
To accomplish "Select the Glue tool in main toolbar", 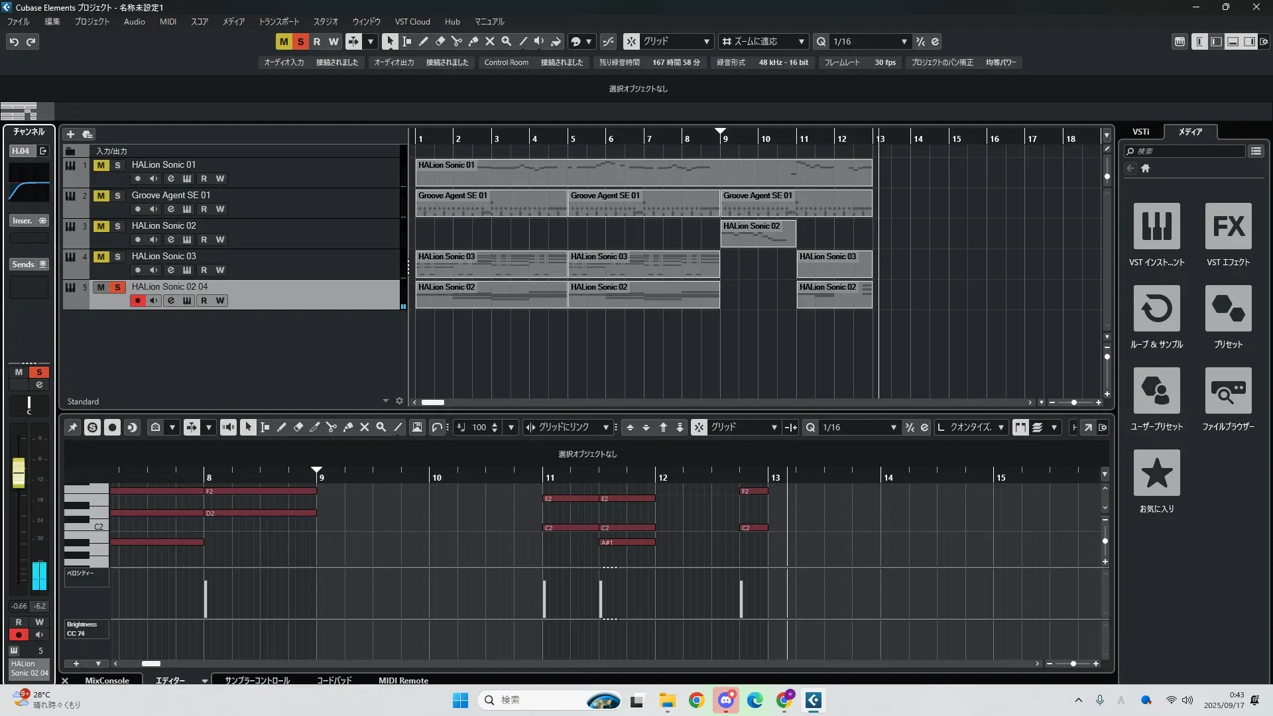I will coord(473,41).
